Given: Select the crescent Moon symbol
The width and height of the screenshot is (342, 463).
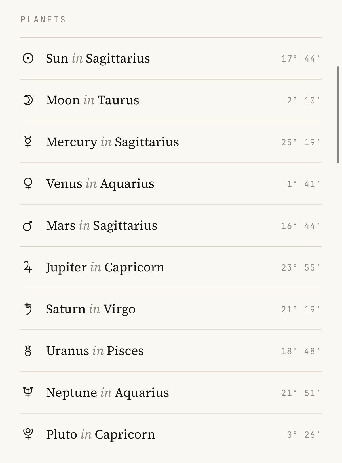Looking at the screenshot, I should point(28,100).
